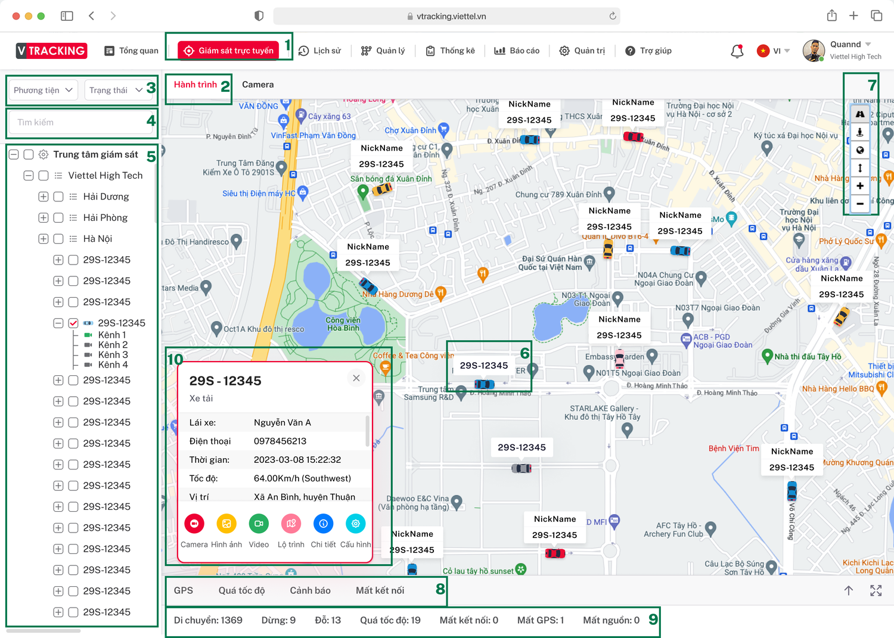Expand the Hà Nội node
Viewport: 894px width, 638px height.
pyautogui.click(x=43, y=239)
